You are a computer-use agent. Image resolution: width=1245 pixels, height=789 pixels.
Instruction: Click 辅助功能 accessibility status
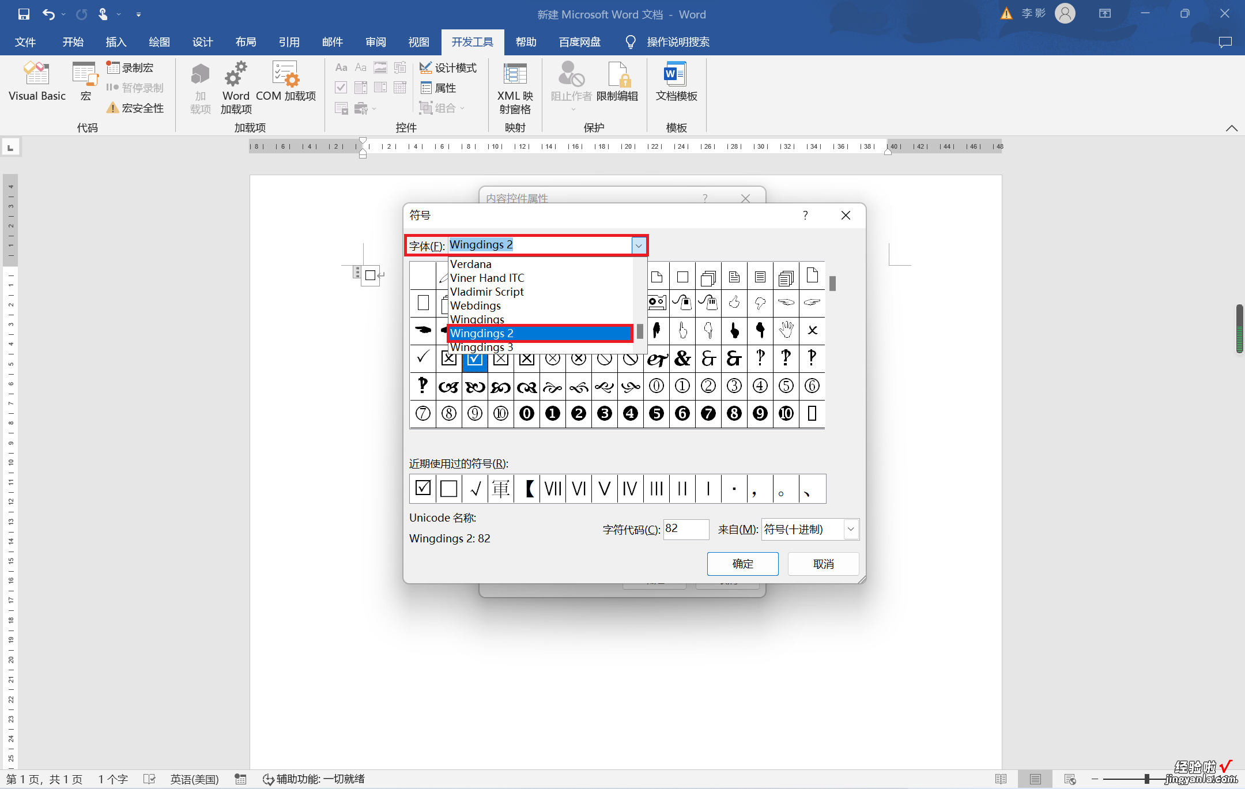[314, 779]
